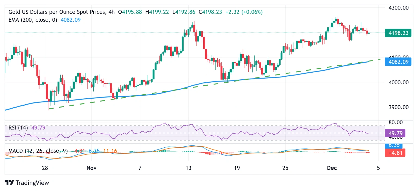Screen dimensions: 418x191
Task: Click the Dec date on time axis
Action: coord(332,168)
